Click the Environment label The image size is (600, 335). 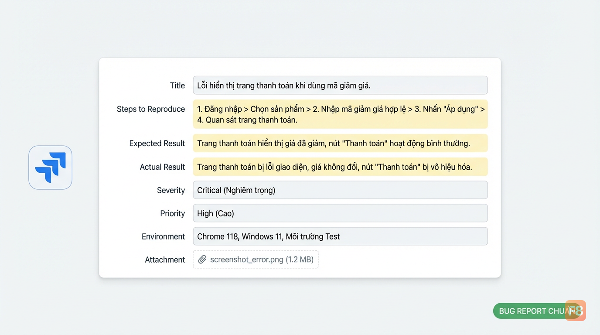[164, 236]
